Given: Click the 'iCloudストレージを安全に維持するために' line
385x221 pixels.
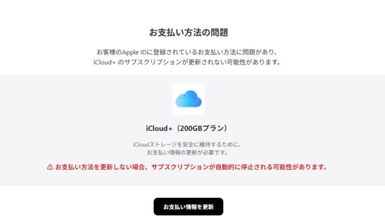Looking at the screenshot, I should [187, 145].
